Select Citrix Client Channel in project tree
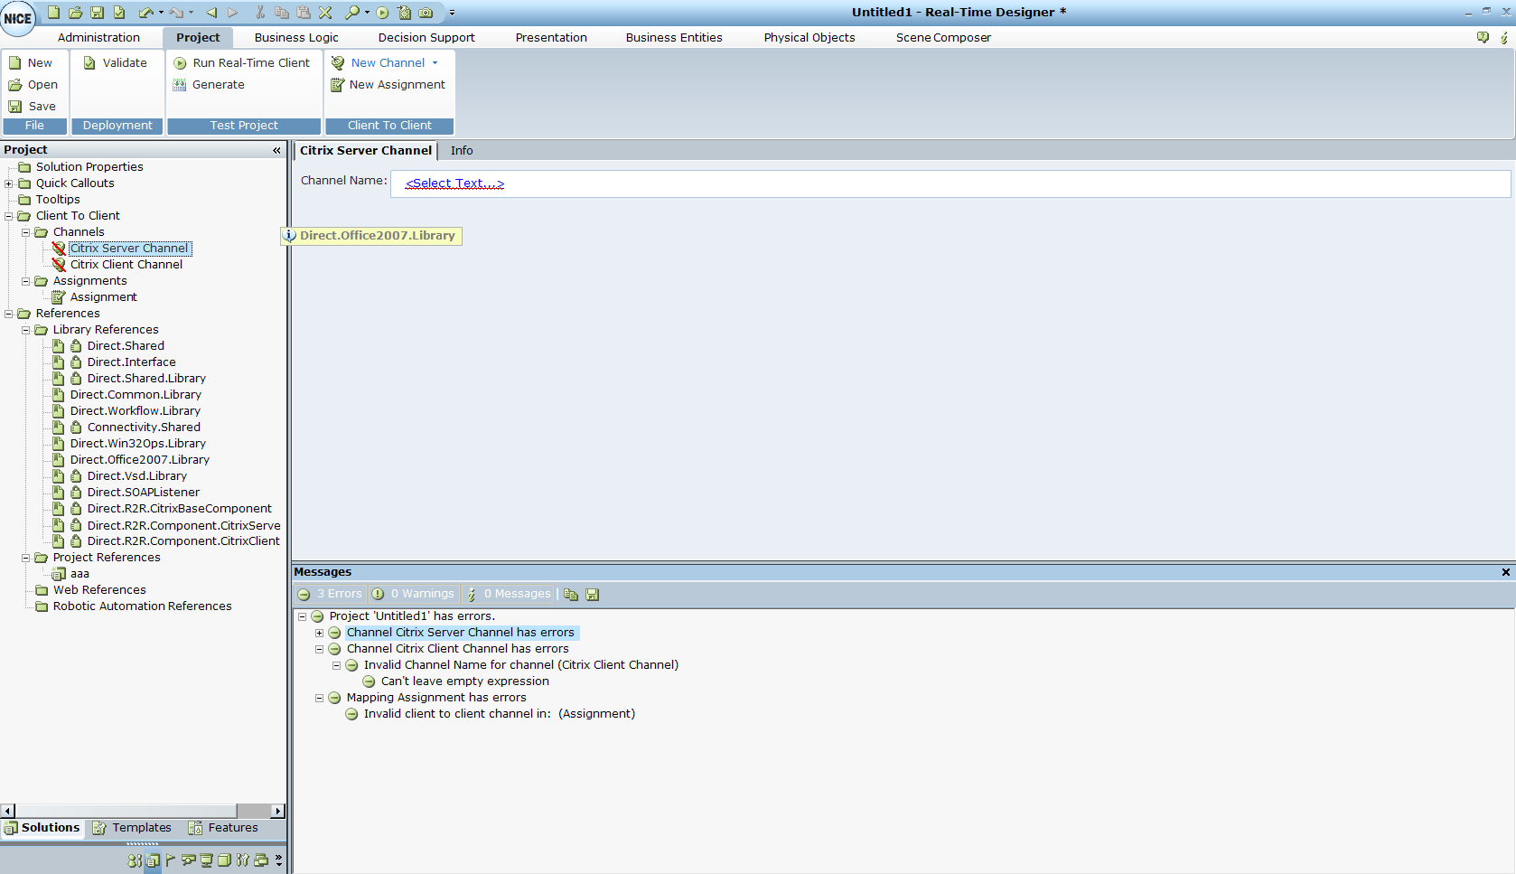 (126, 265)
